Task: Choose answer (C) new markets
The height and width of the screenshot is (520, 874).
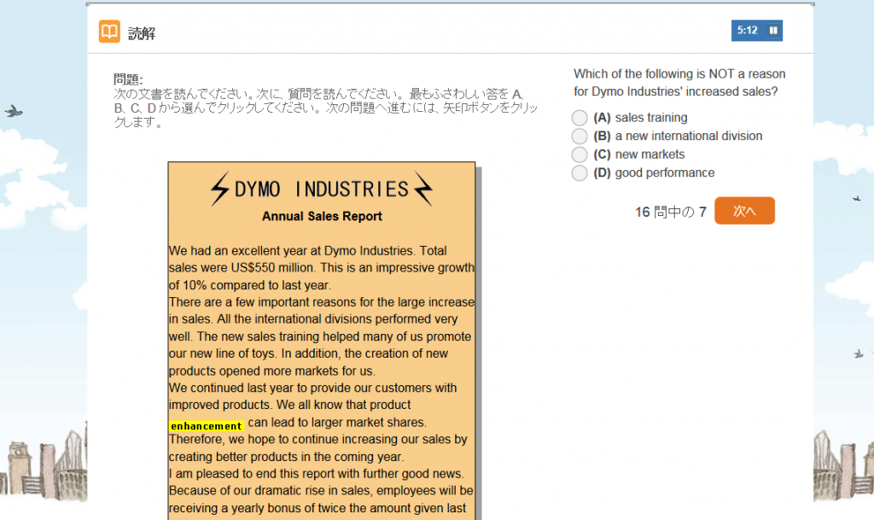Action: pos(580,155)
